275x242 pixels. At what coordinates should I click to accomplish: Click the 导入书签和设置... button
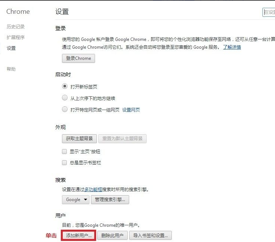pyautogui.click(x=150, y=236)
